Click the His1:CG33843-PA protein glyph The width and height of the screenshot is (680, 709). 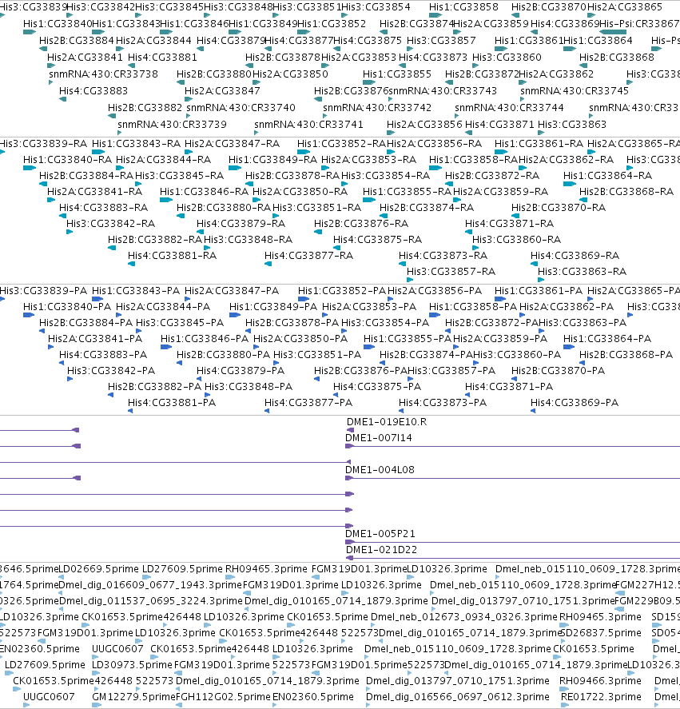[x=97, y=299]
